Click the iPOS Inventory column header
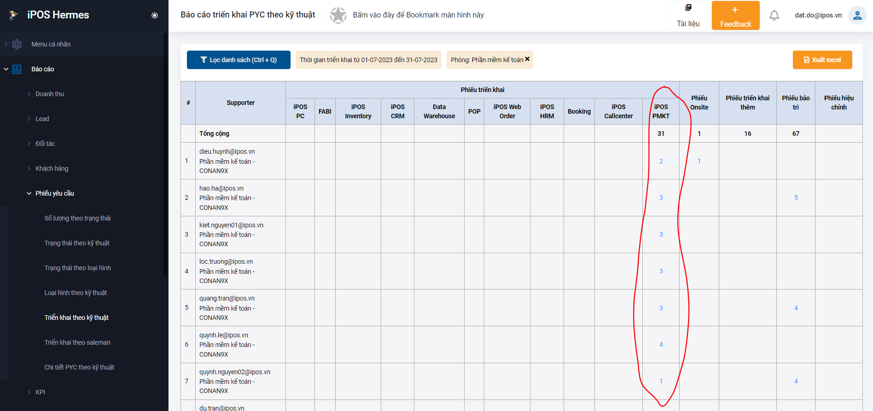The height and width of the screenshot is (411, 873). [358, 111]
